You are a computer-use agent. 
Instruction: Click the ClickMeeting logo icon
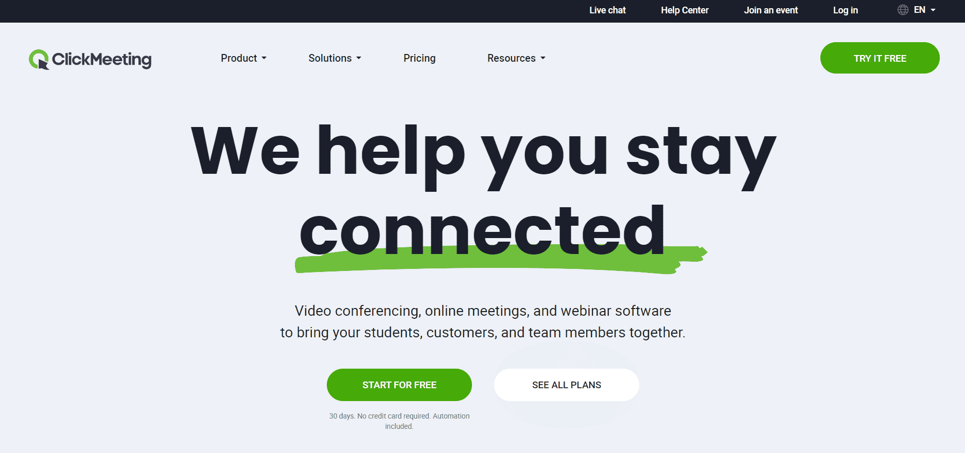[39, 60]
